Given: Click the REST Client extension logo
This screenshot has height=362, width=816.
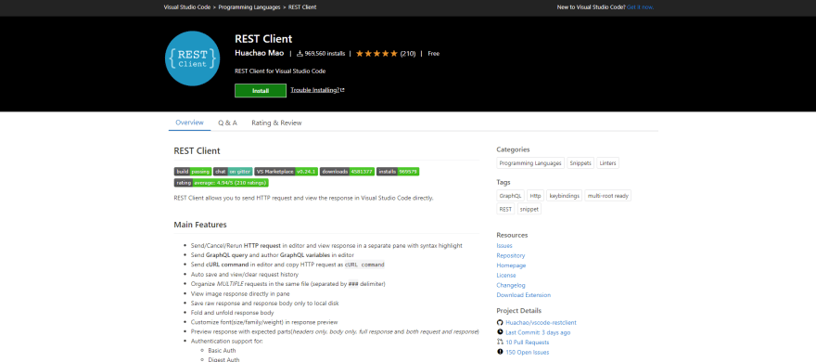Looking at the screenshot, I should 192,58.
